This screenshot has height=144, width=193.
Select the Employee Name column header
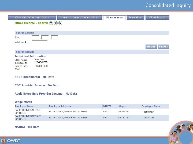[x=151, y=106]
